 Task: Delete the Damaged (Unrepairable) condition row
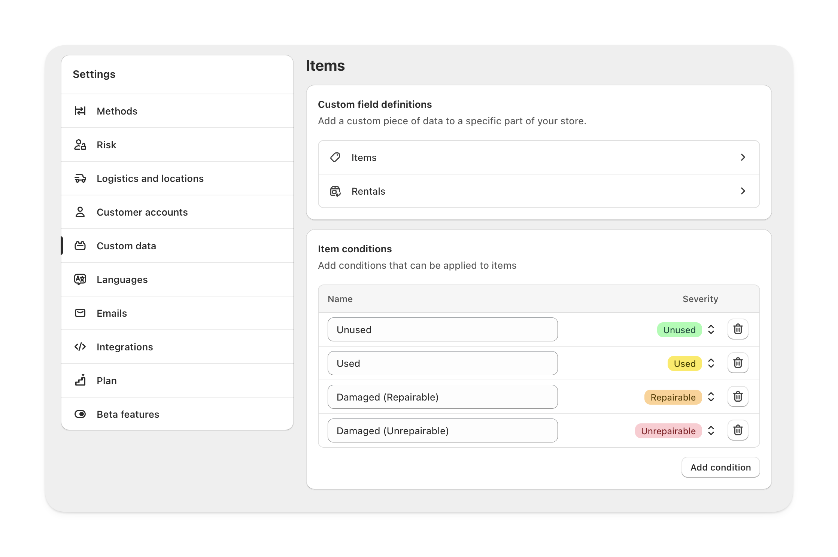click(x=738, y=430)
